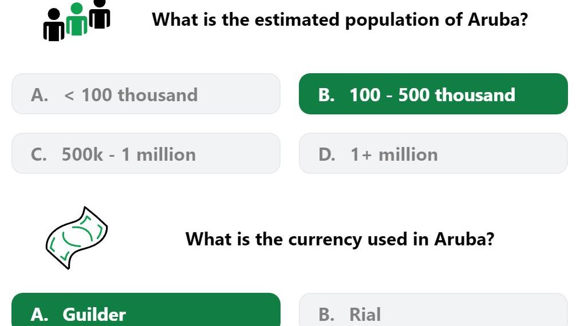Viewport: 576px width, 326px height.
Task: Click letter 'A.' beside Guilder
Action: point(40,315)
